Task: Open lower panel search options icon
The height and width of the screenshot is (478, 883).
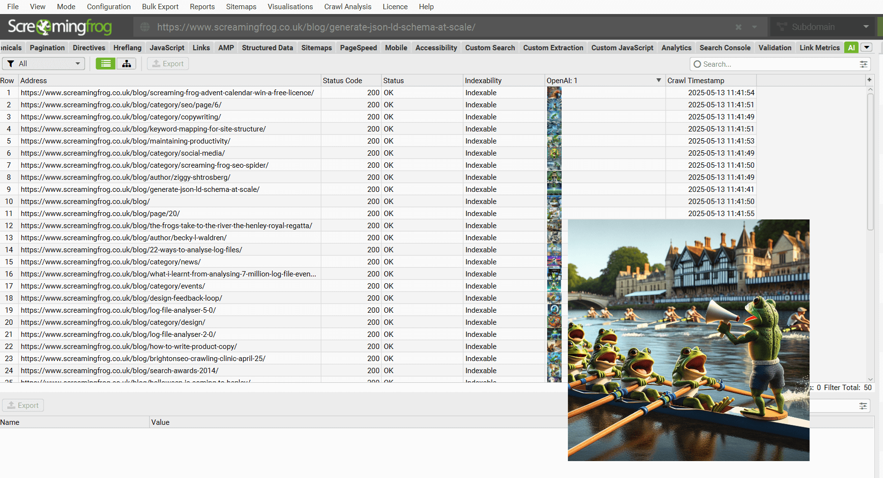Action: [x=863, y=406]
